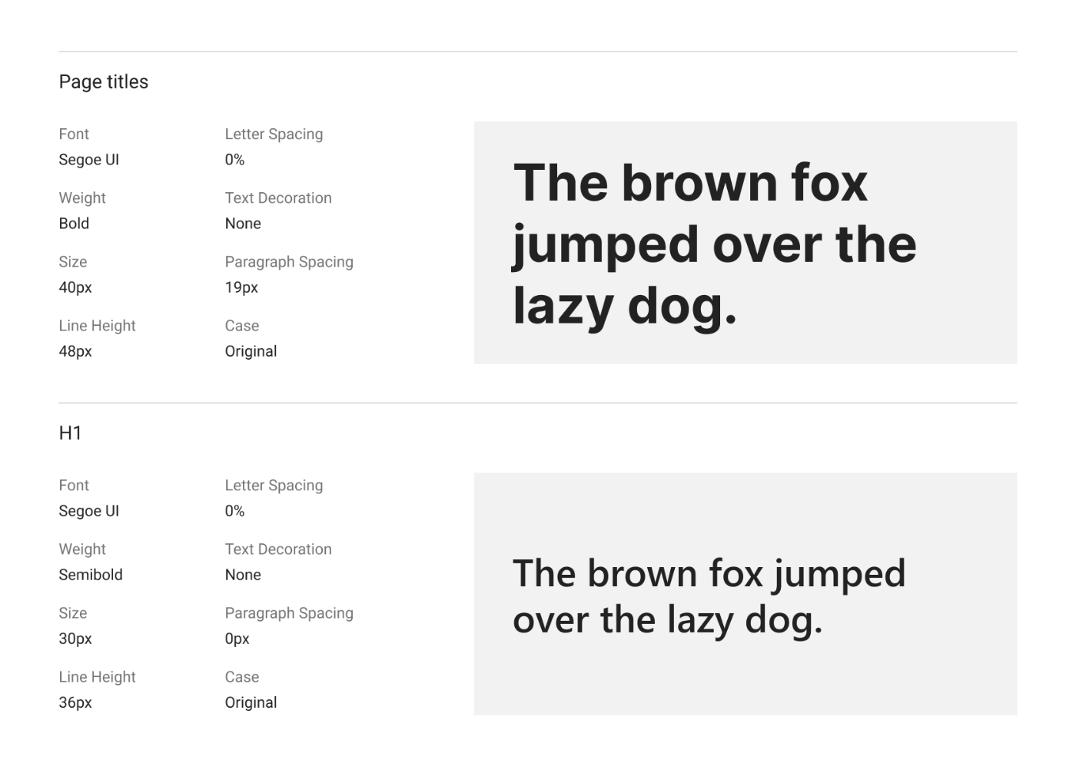The height and width of the screenshot is (760, 1076).
Task: Click Paragraph Spacing label in H1 section
Action: [x=289, y=612]
